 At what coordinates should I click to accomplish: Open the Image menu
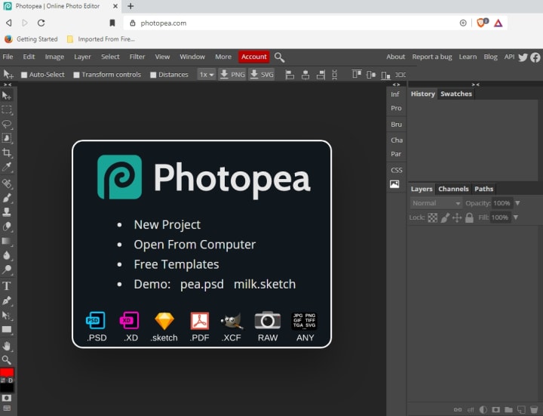pos(54,57)
